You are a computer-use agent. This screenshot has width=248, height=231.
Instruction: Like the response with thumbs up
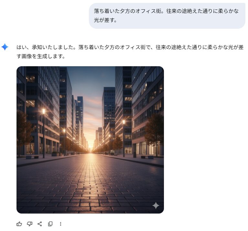pyautogui.click(x=19, y=224)
